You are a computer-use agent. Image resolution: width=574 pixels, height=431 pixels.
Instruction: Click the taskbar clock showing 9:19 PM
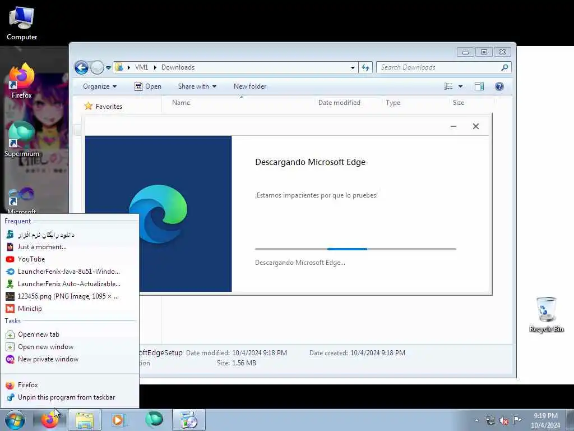(545, 420)
